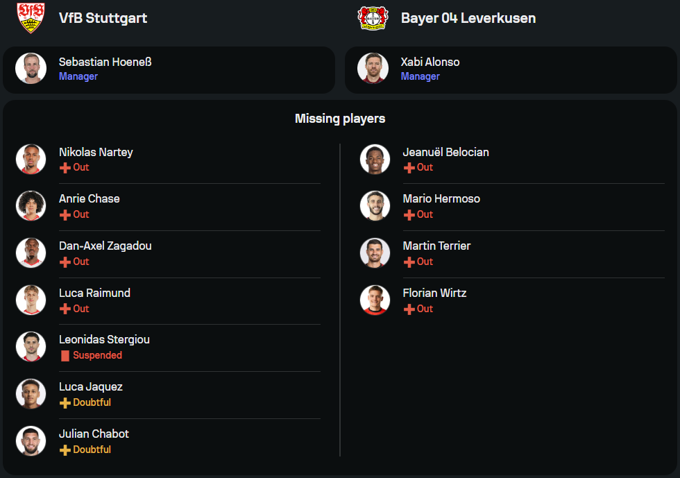Viewport: 680px width, 478px height.
Task: Click the Missing players heading
Action: click(x=340, y=119)
